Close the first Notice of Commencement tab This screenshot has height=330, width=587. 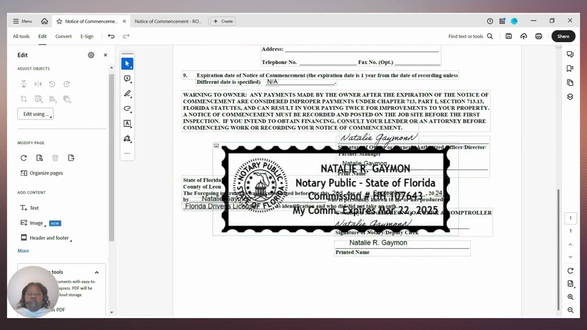[x=124, y=21]
